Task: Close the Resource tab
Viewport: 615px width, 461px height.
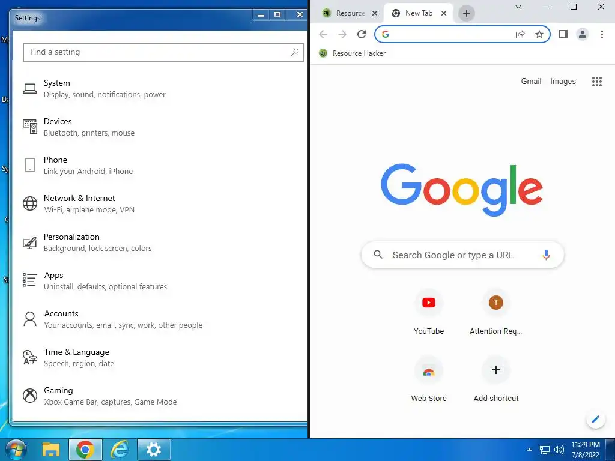Action: [x=375, y=13]
